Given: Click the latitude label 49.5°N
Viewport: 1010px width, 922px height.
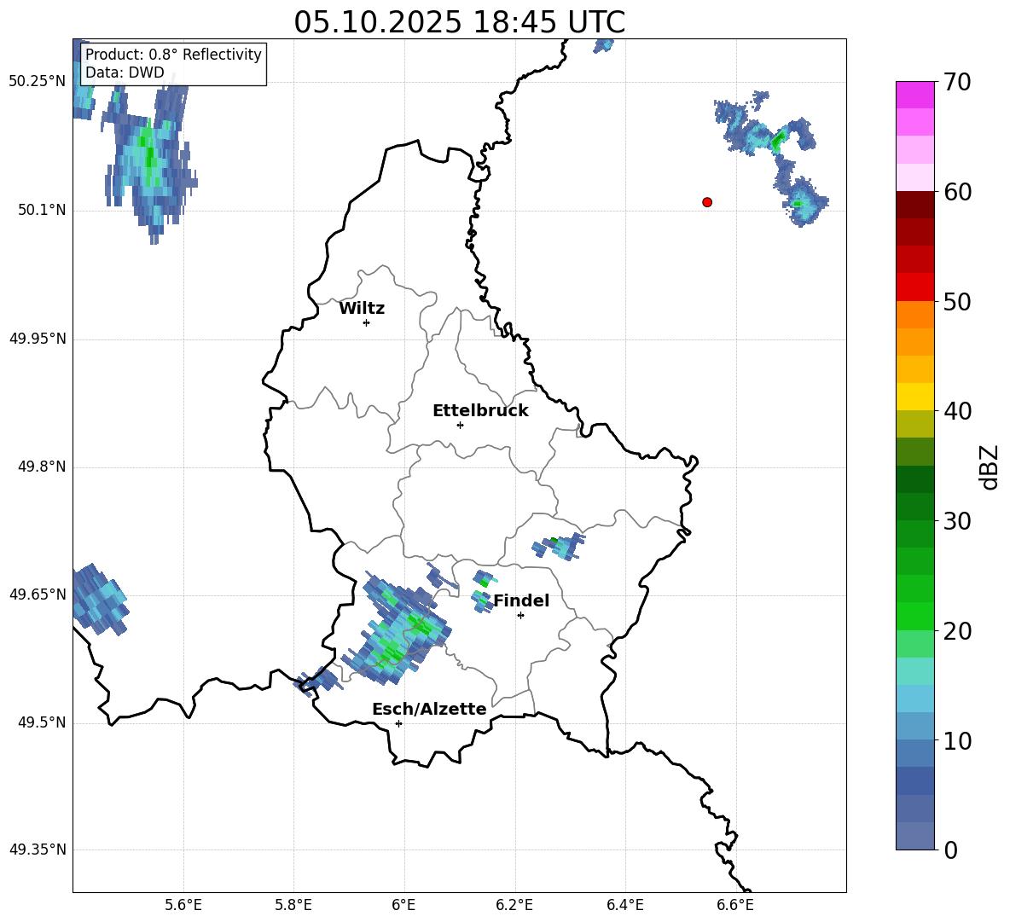Looking at the screenshot, I should click(42, 722).
